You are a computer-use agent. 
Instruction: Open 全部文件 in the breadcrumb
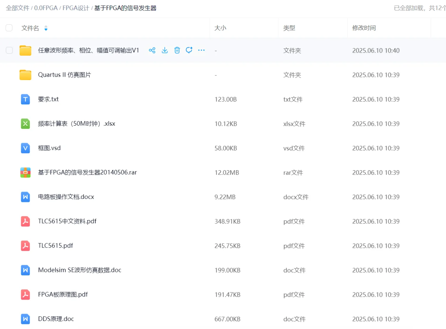(17, 8)
